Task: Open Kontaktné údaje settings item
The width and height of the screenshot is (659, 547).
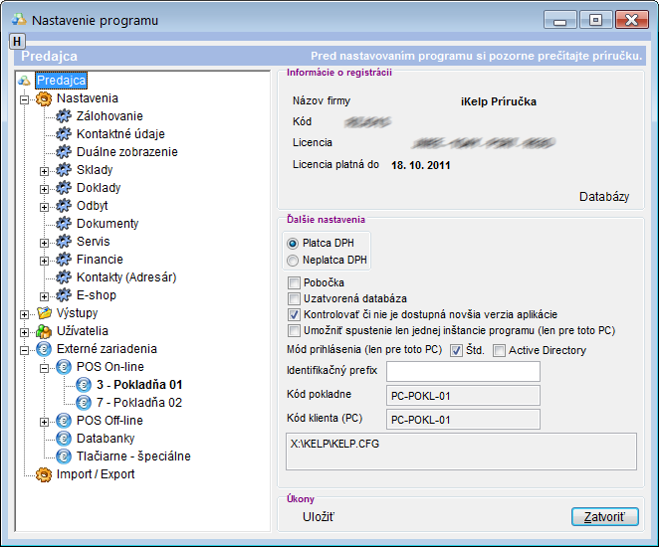Action: [x=120, y=134]
